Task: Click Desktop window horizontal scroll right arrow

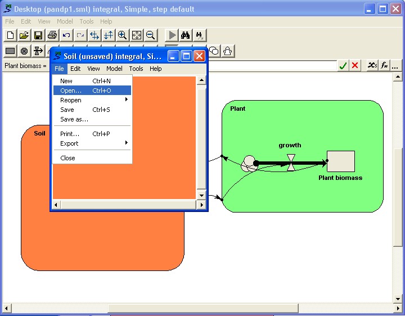Action: pyautogui.click(x=398, y=308)
